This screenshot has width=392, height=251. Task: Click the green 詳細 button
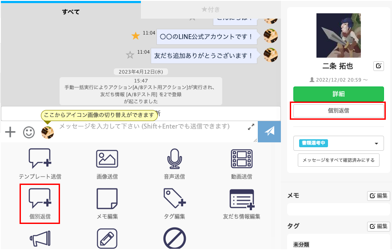338,94
